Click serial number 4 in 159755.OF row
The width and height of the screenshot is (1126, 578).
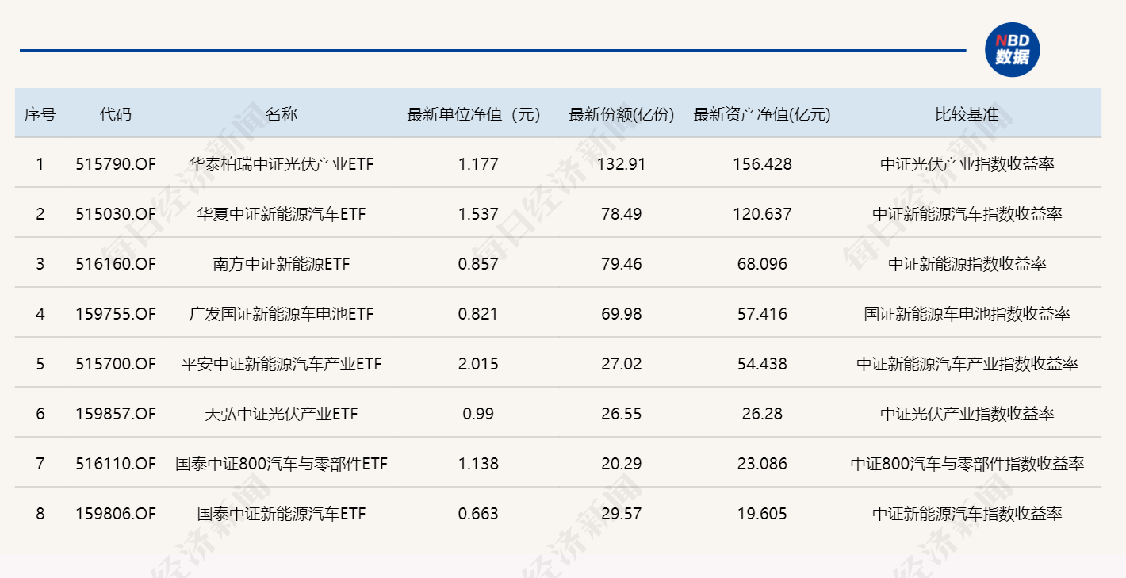[x=40, y=314]
